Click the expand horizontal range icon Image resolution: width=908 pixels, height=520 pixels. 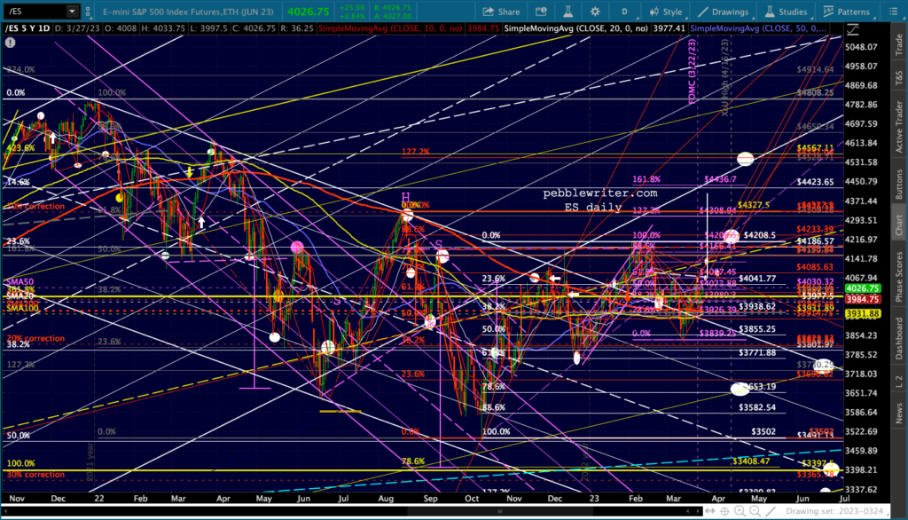click(710, 511)
